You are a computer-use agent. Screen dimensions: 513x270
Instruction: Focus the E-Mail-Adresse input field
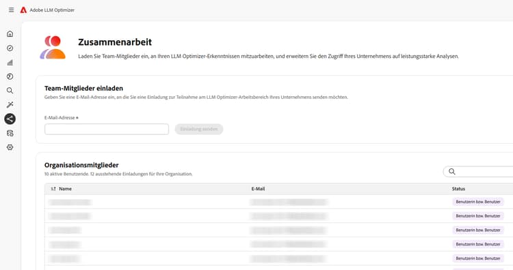[x=107, y=129]
